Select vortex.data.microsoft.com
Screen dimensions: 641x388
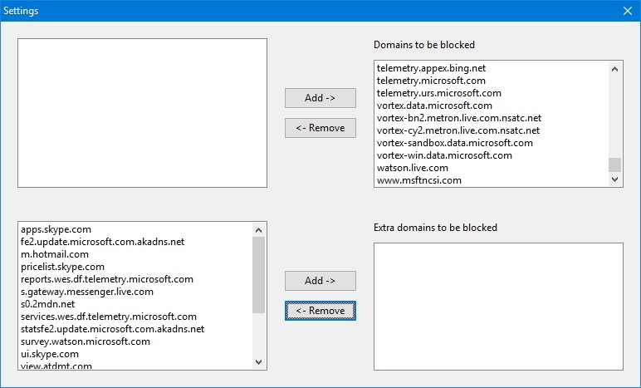point(434,106)
